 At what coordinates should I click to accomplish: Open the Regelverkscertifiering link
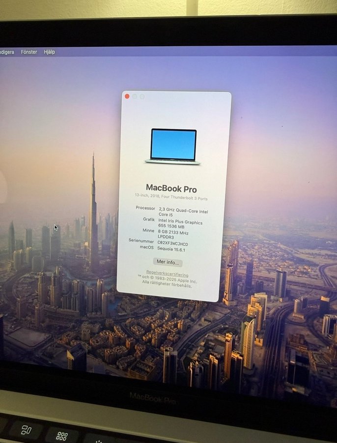tap(167, 274)
